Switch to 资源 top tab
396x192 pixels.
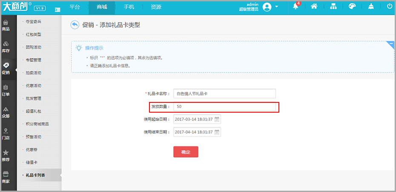156,7
